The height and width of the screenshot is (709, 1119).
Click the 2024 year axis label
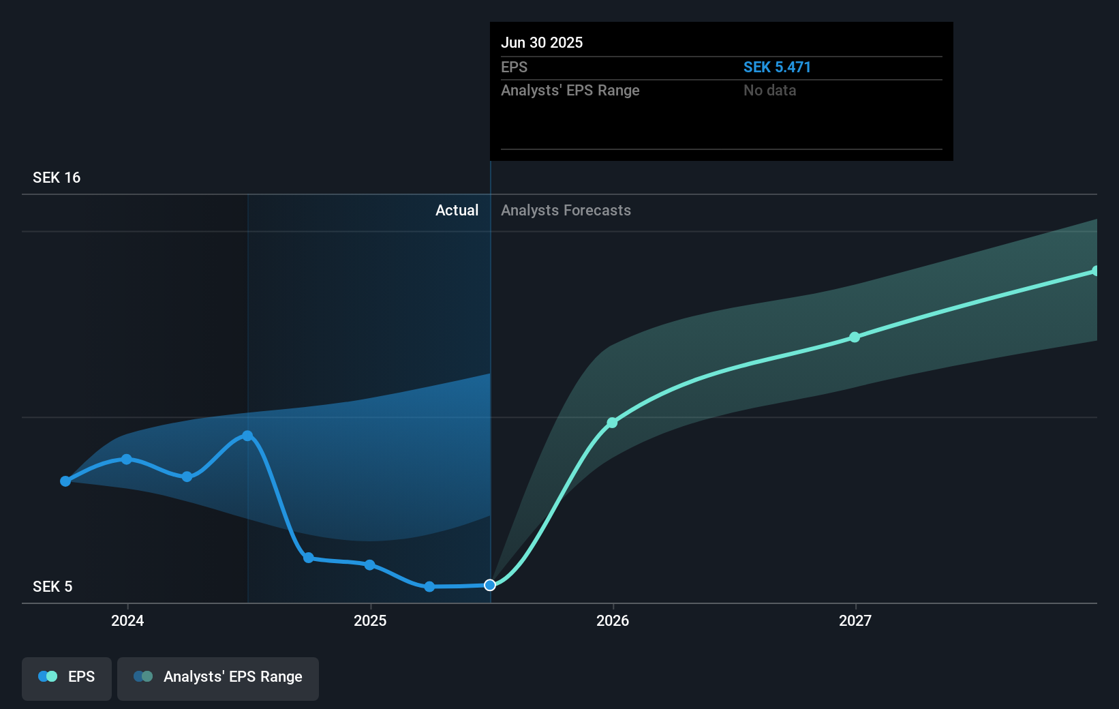pos(127,621)
